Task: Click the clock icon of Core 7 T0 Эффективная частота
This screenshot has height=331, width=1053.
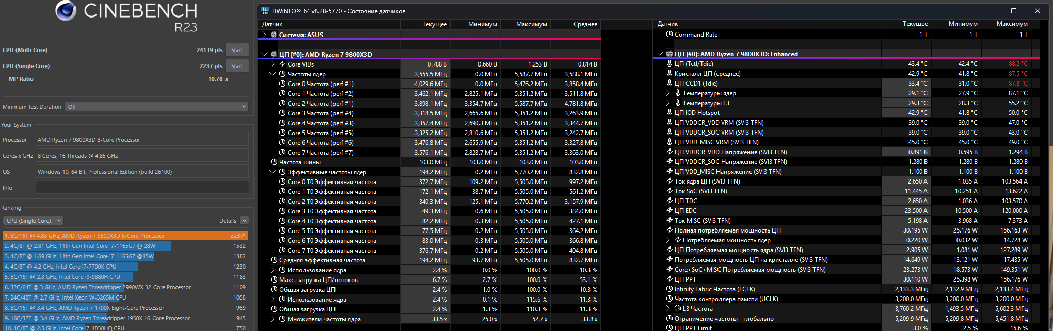Action: (283, 251)
